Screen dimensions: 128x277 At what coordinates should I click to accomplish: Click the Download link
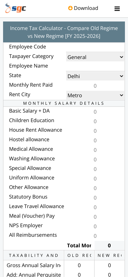tap(83, 8)
